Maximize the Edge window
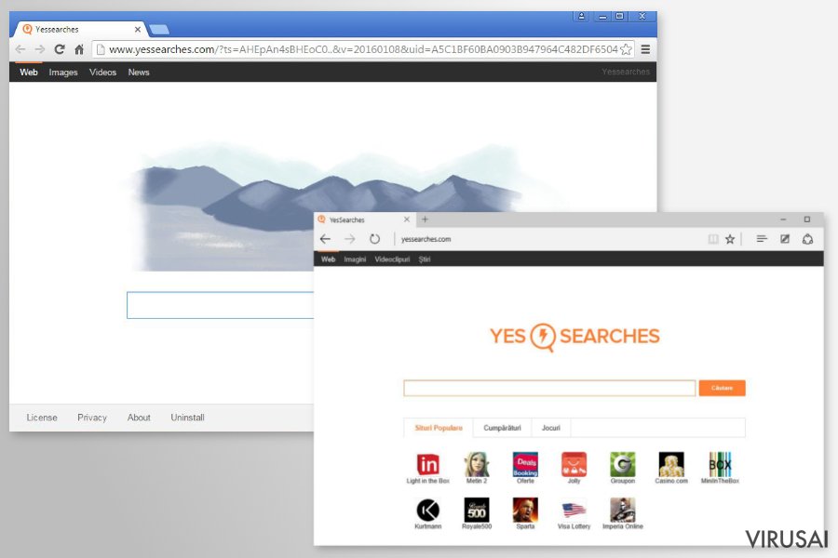Screen dimensions: 838x558 [x=807, y=219]
